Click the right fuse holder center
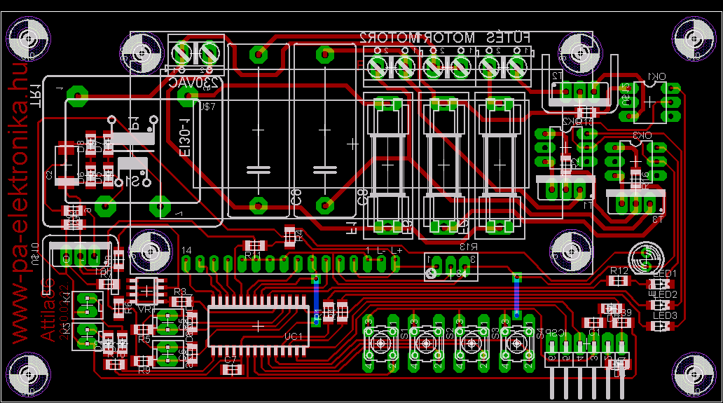 point(500,165)
